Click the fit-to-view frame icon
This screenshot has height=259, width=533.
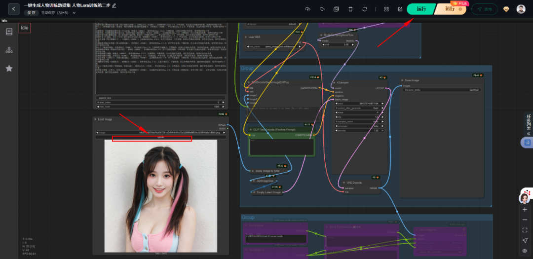coord(525,230)
